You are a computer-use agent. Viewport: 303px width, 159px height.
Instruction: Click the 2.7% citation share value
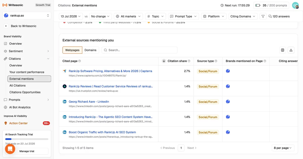click(187, 71)
